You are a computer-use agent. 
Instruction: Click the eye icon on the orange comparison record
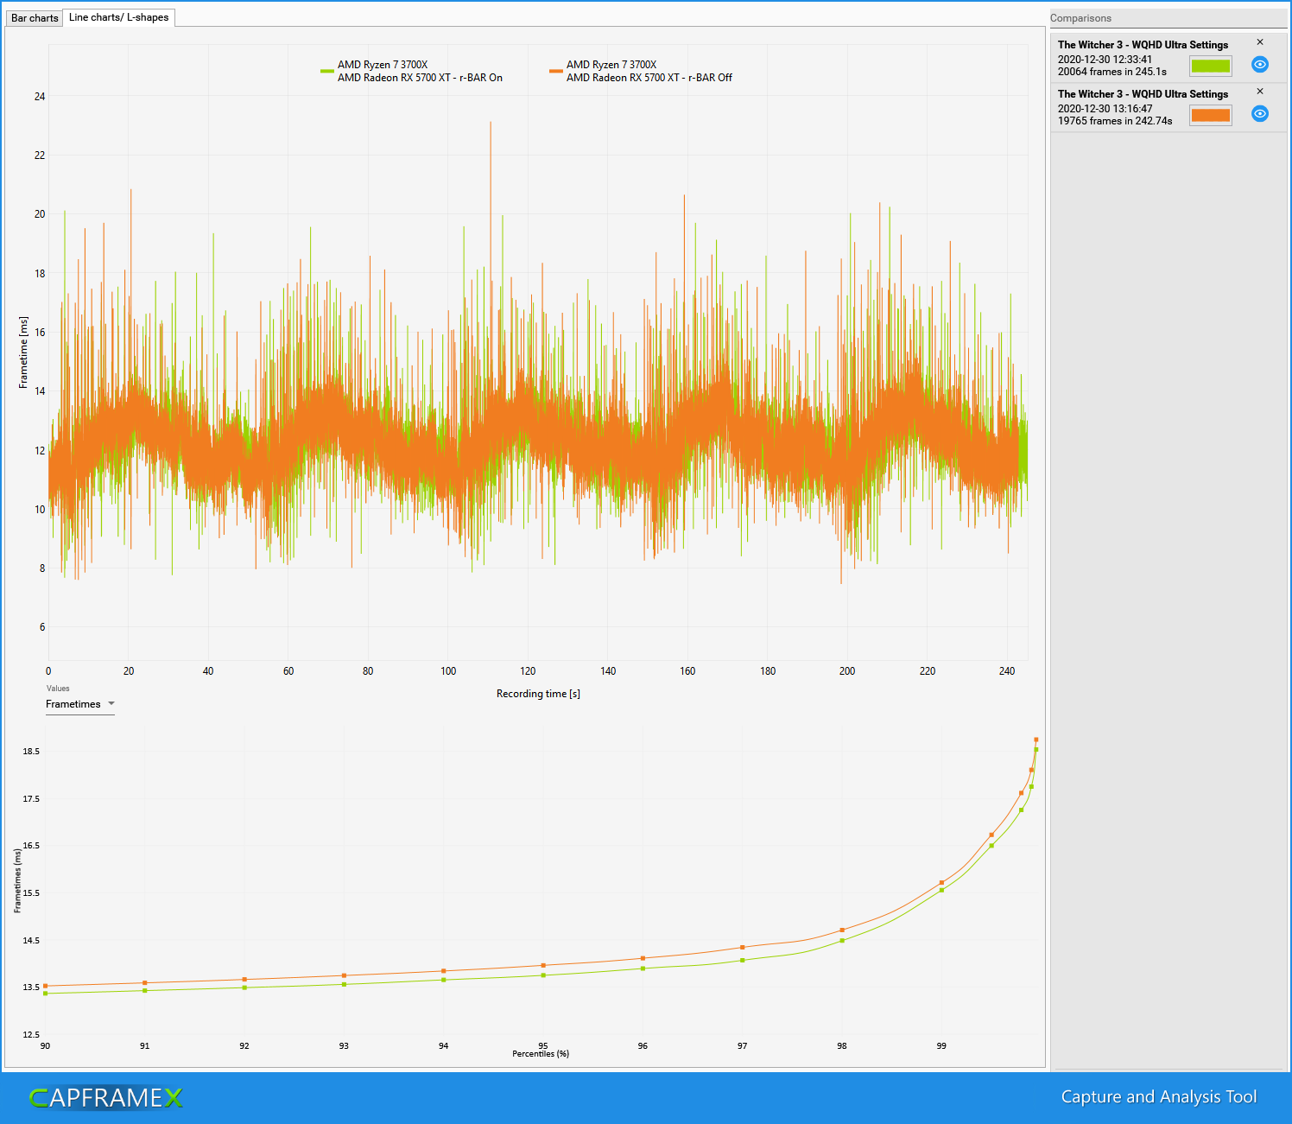(x=1259, y=114)
